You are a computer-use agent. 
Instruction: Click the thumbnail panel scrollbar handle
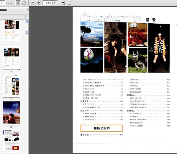(27, 32)
